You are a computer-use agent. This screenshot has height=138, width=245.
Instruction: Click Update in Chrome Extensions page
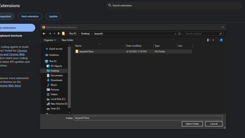pyautogui.click(x=53, y=16)
